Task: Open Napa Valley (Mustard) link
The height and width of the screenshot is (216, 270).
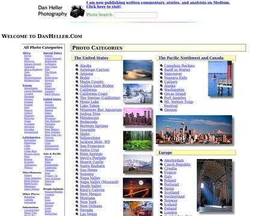Action: point(99,182)
